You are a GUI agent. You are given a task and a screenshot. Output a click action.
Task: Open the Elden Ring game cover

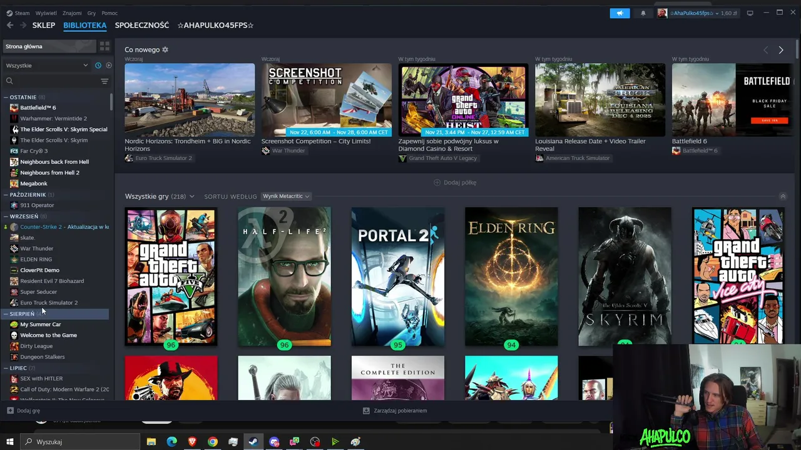(x=511, y=277)
